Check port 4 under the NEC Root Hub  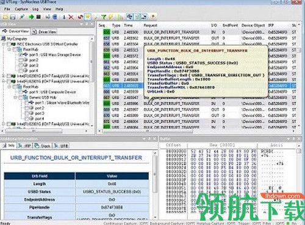coord(21,71)
